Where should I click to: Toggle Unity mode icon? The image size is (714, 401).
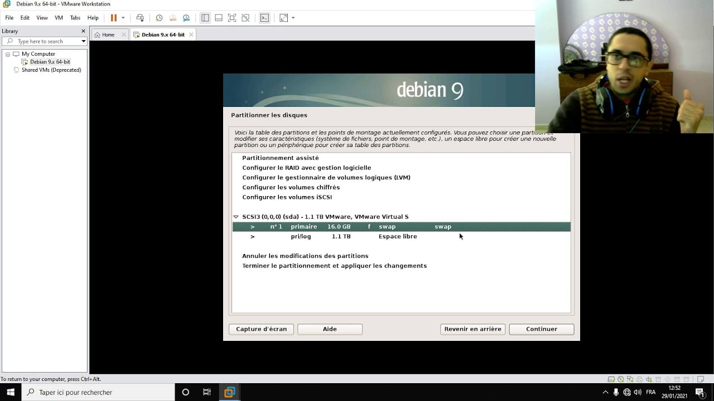point(245,18)
